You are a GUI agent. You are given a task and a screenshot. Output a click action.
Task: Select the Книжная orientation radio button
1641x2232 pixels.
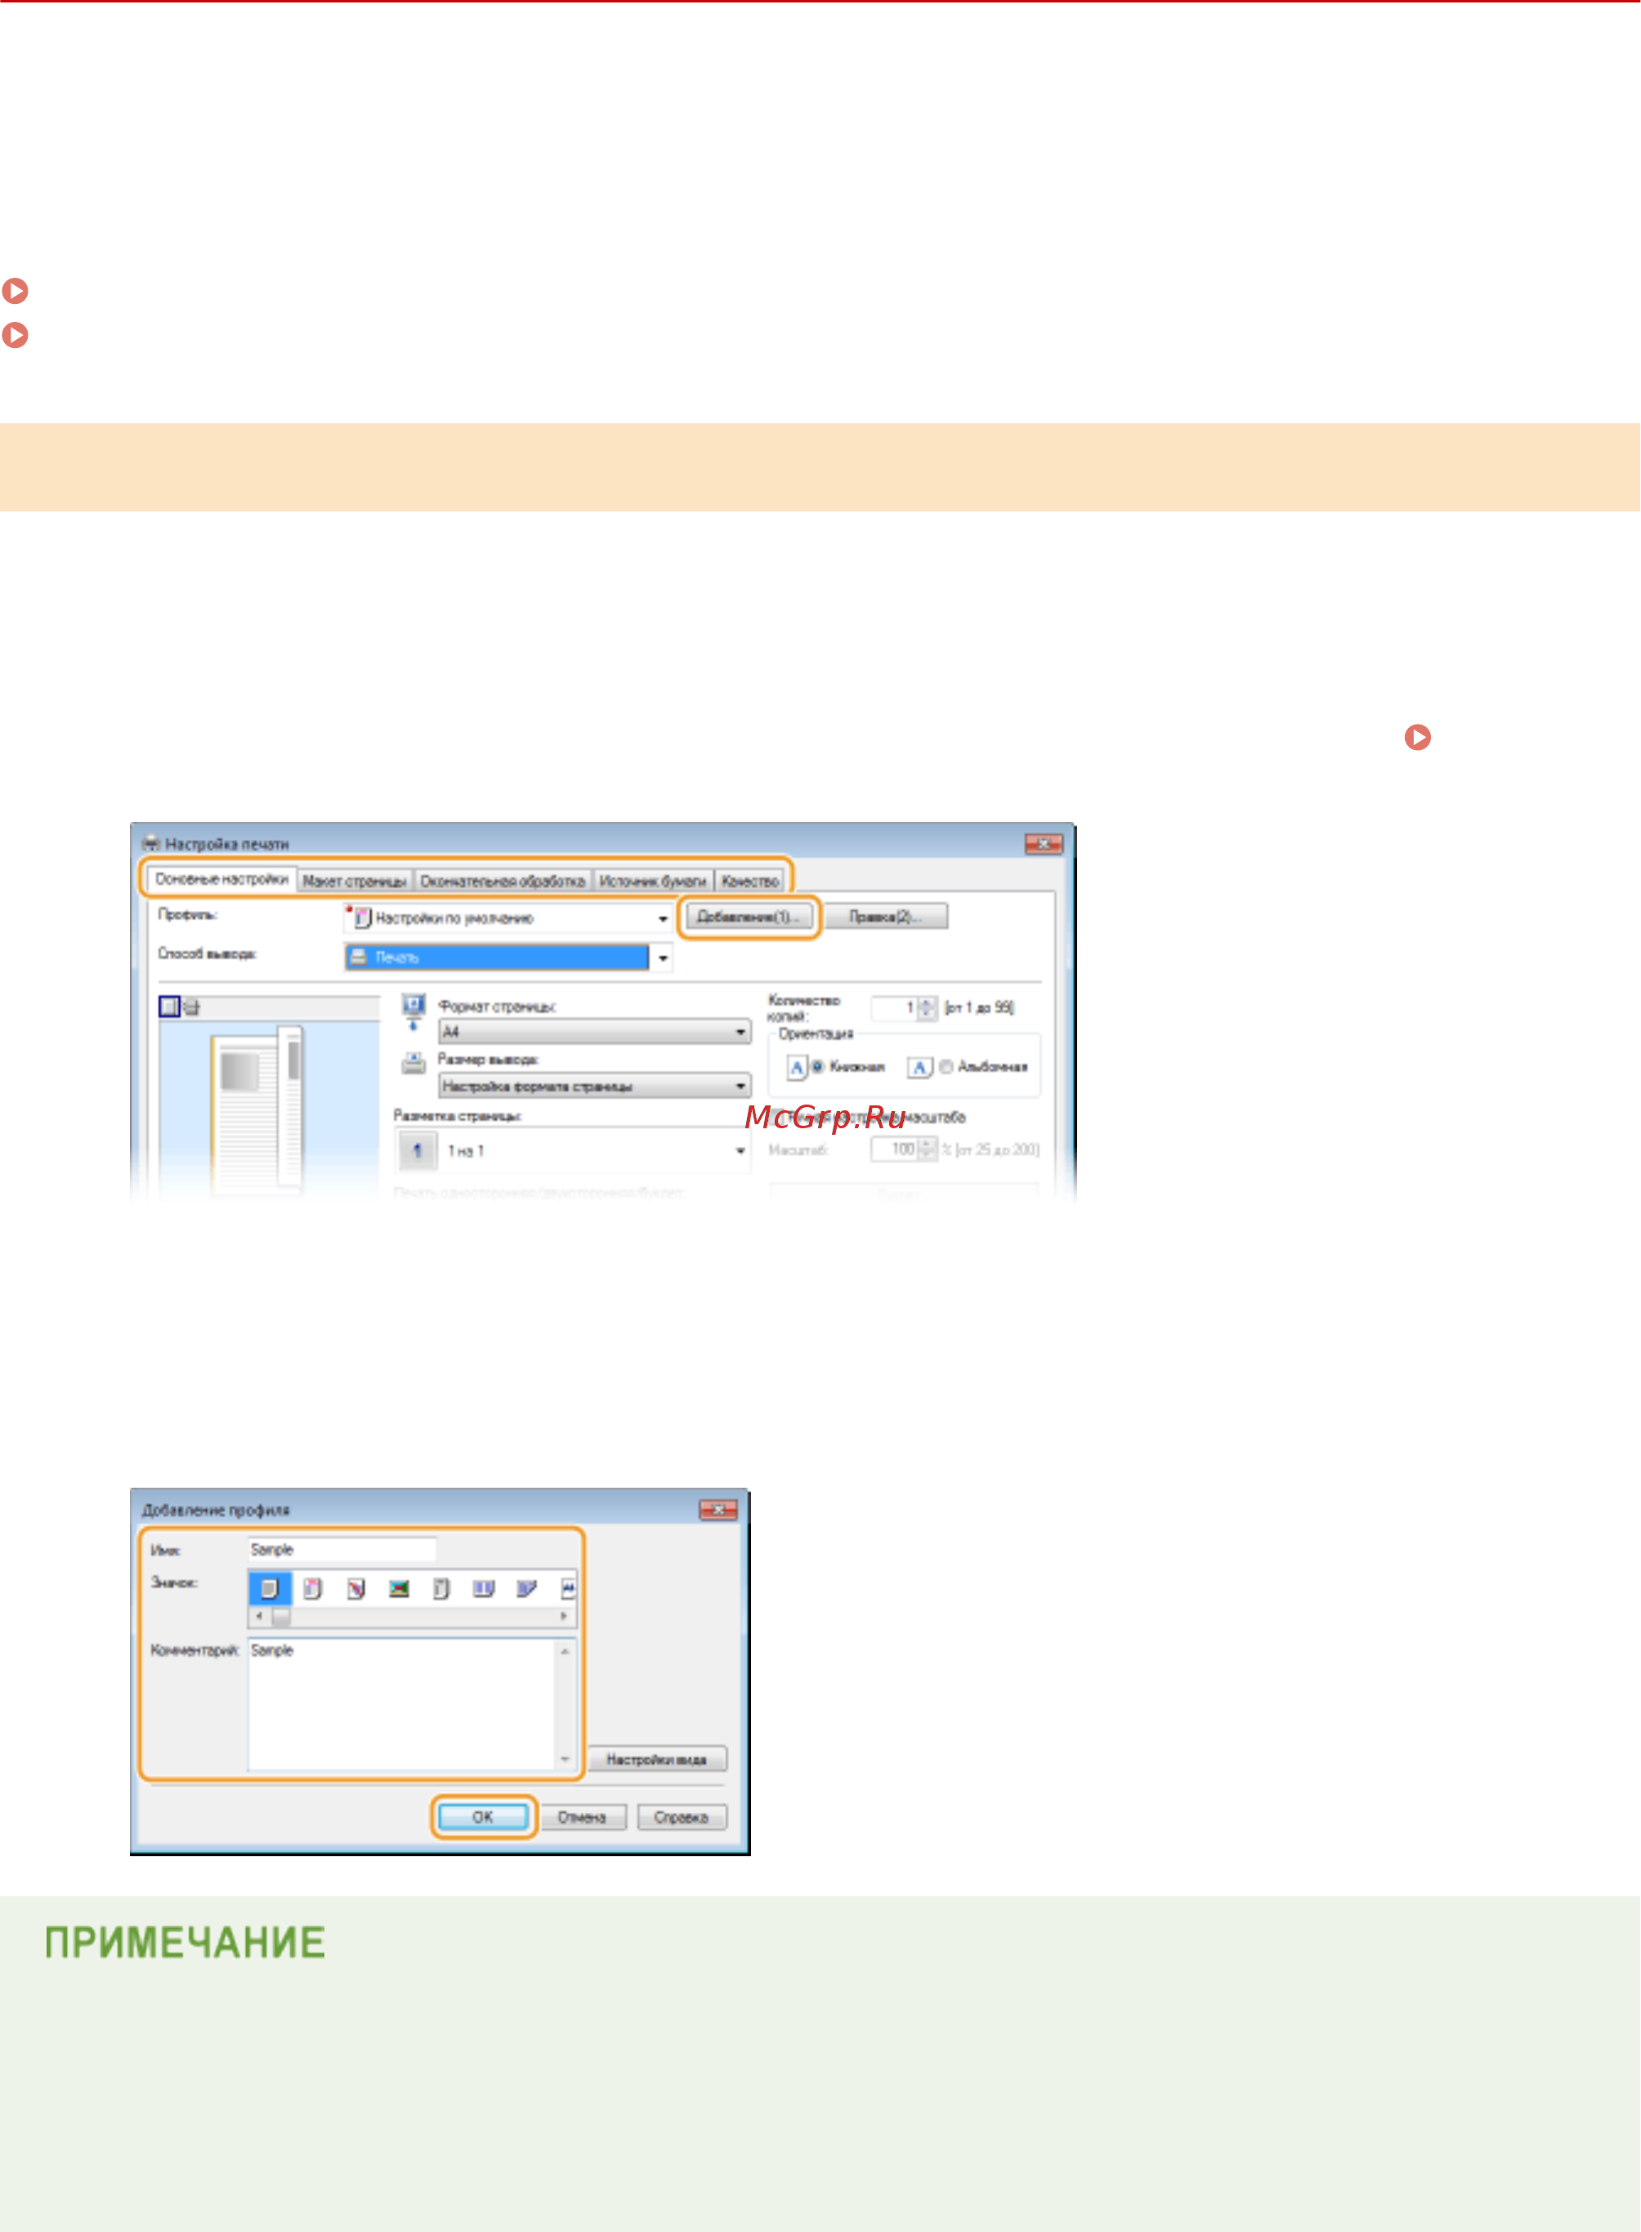819,1066
